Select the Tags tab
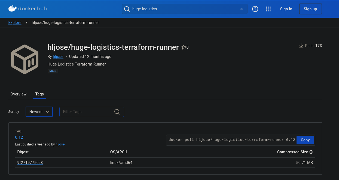339x180 pixels. [39, 94]
